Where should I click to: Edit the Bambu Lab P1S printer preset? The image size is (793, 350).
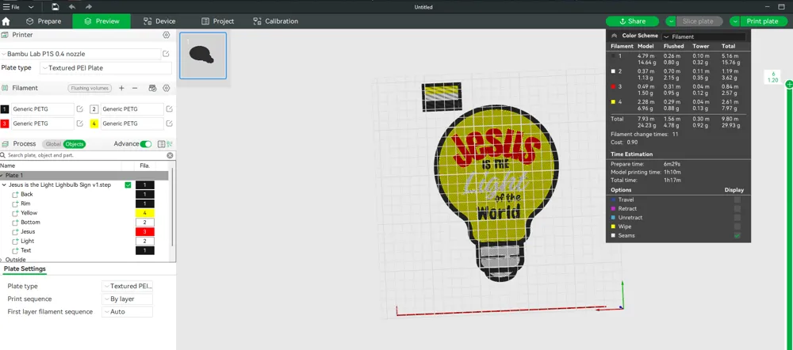tap(166, 54)
